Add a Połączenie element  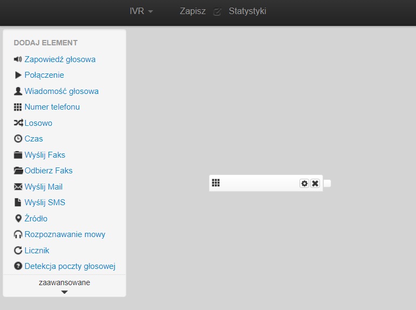point(44,75)
